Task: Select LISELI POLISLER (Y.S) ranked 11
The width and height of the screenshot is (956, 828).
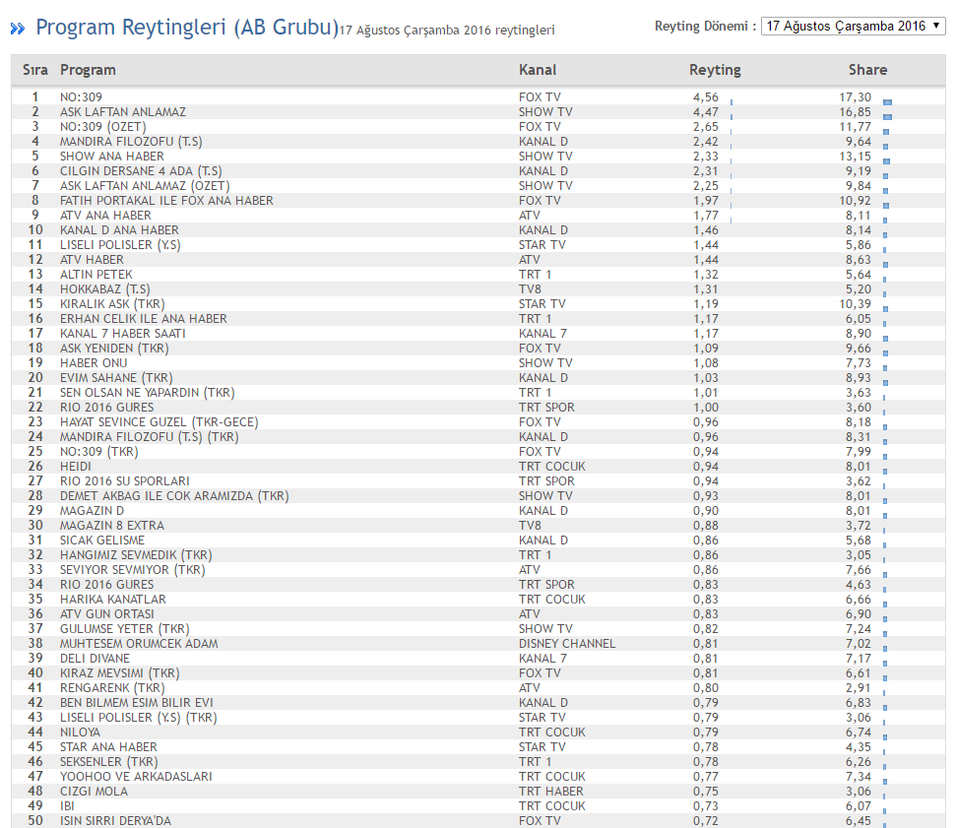Action: click(x=120, y=244)
